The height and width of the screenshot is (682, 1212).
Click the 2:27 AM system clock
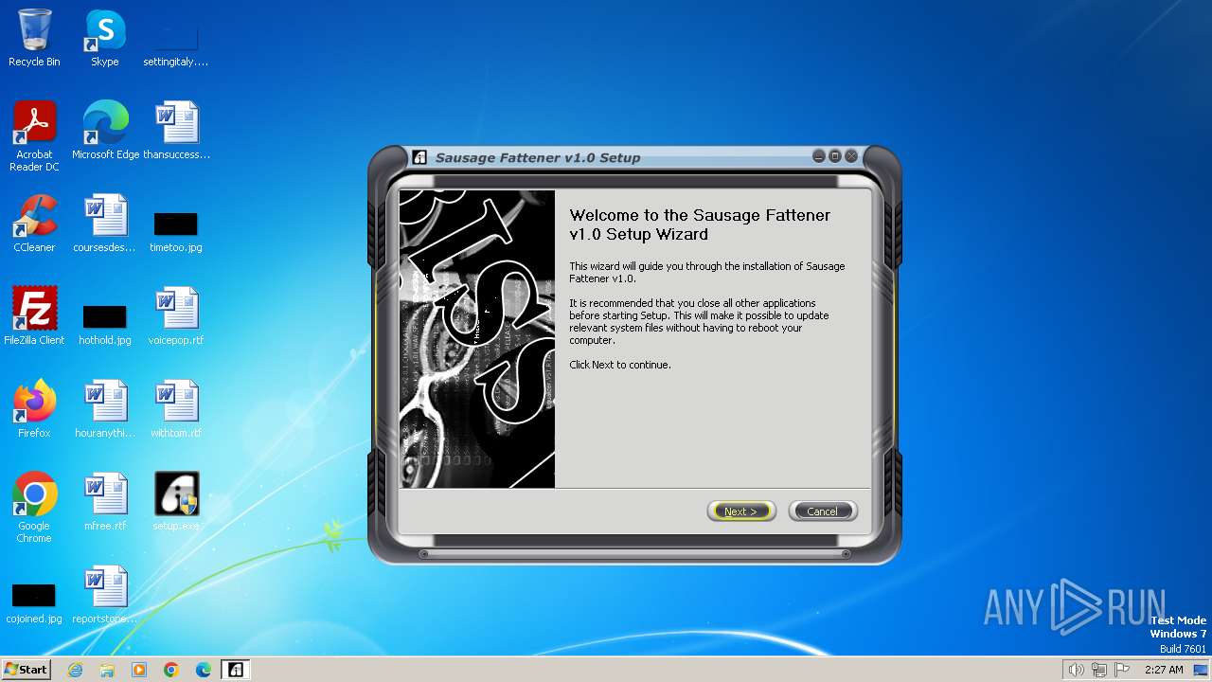pyautogui.click(x=1164, y=670)
